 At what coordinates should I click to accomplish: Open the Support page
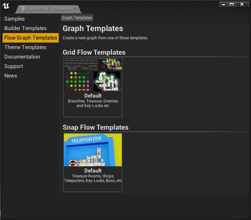pos(13,66)
